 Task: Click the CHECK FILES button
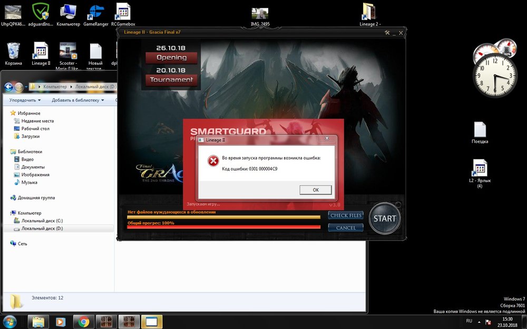[346, 215]
